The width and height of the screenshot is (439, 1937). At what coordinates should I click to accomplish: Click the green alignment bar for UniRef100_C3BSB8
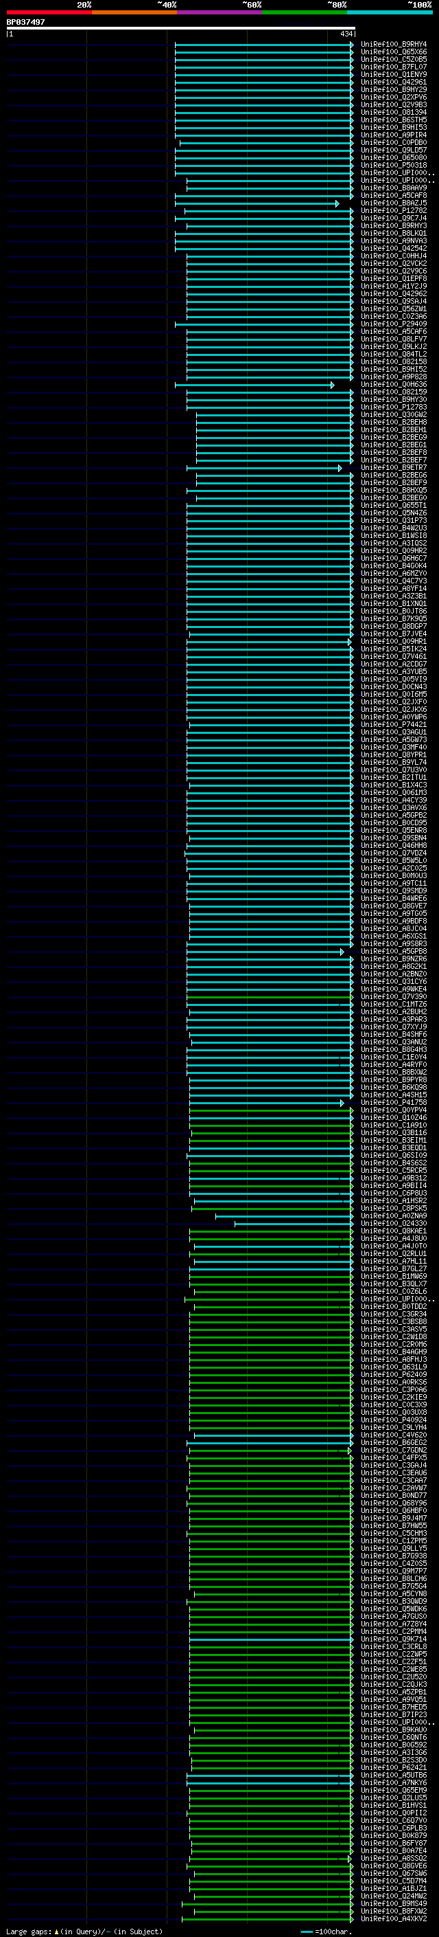(x=271, y=1321)
